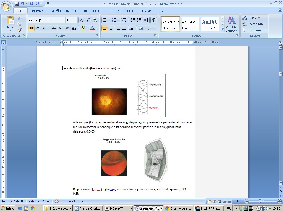Click the Superscript x² icon

tap(67, 28)
